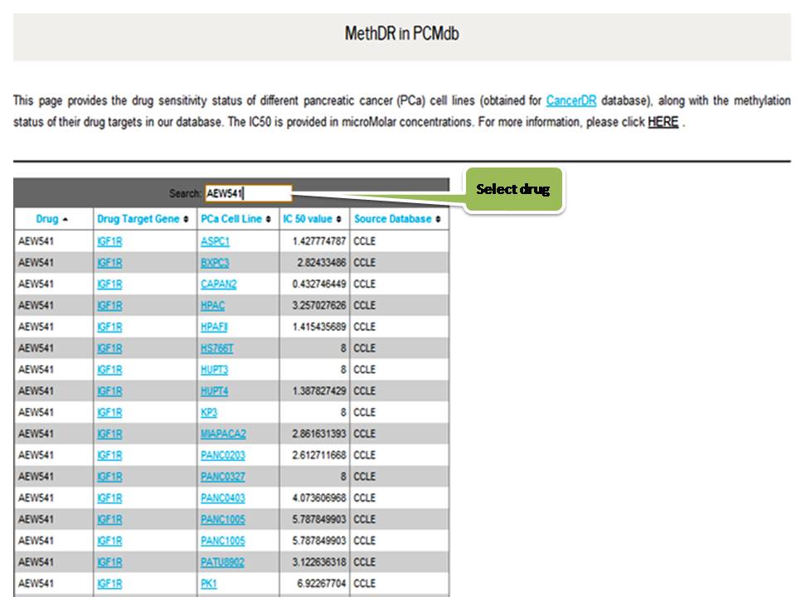Open the CAPAN2 cell line link
Image resolution: width=796 pixels, height=597 pixels.
(x=218, y=284)
